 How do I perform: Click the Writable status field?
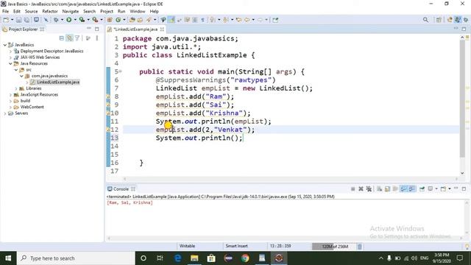[187, 246]
